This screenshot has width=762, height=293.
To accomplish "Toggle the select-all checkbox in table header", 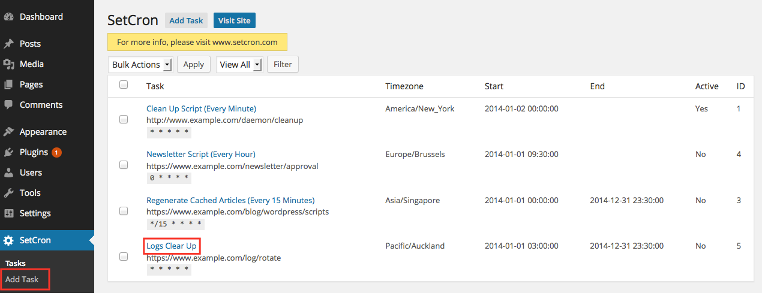I will pyautogui.click(x=124, y=84).
